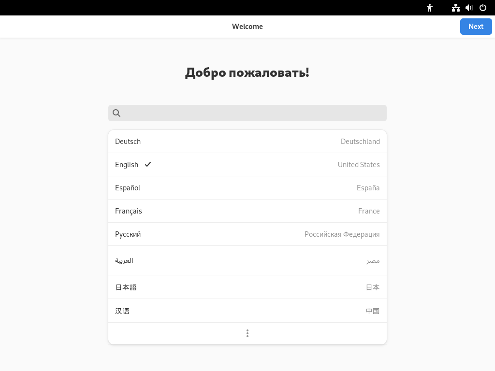Click the Next button
The height and width of the screenshot is (371, 495).
click(476, 27)
